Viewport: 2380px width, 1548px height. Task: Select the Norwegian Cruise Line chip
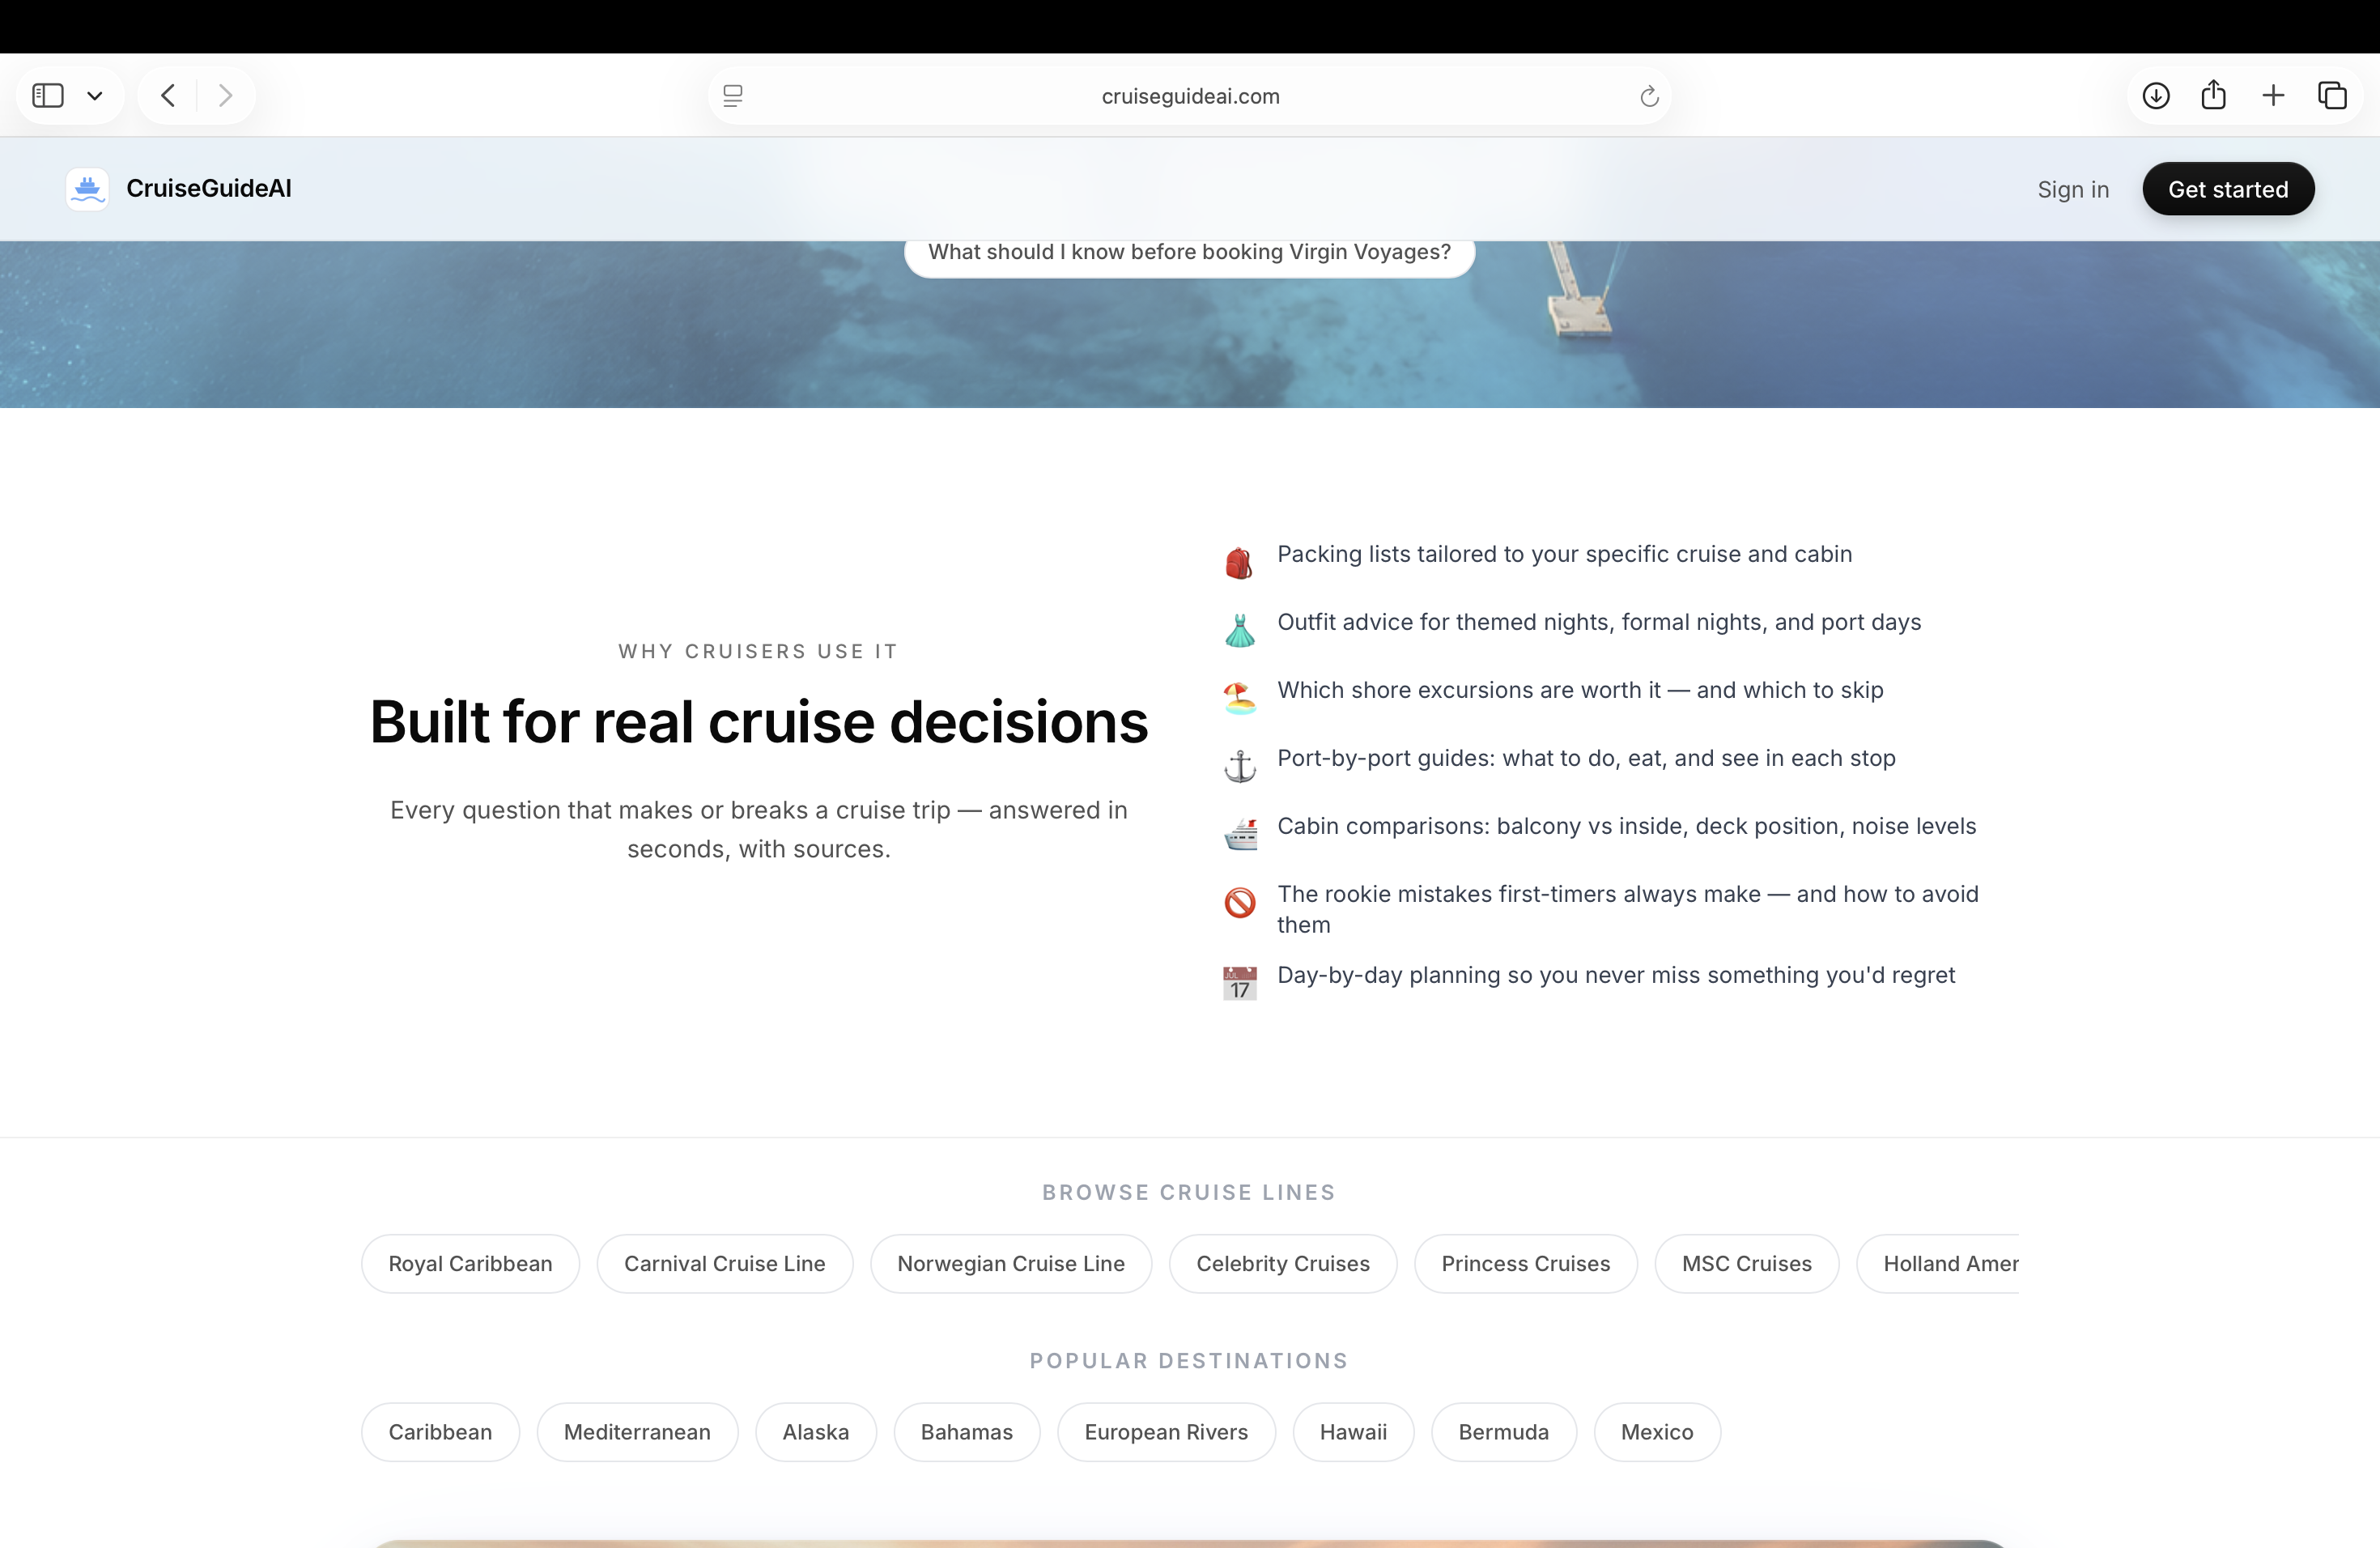[1011, 1264]
